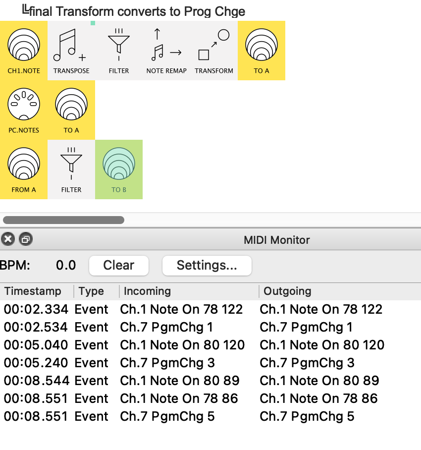Select the TO A output in the first row
421x450 pixels.
[262, 51]
